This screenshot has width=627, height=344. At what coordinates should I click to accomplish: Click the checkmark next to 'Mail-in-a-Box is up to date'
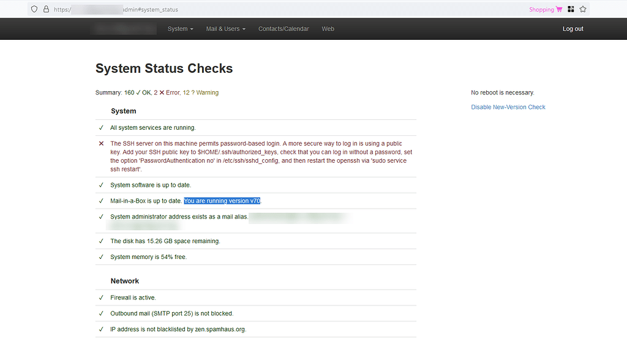[x=101, y=201]
